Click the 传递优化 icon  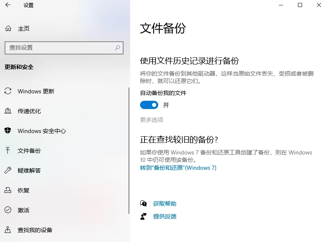pyautogui.click(x=8, y=111)
